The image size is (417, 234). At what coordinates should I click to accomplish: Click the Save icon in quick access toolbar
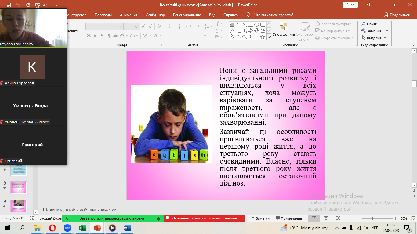(x=9, y=5)
